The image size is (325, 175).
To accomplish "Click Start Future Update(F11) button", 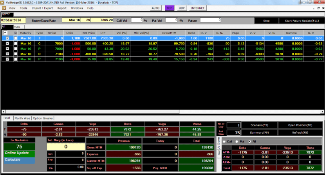I will pyautogui.click(x=302, y=21).
